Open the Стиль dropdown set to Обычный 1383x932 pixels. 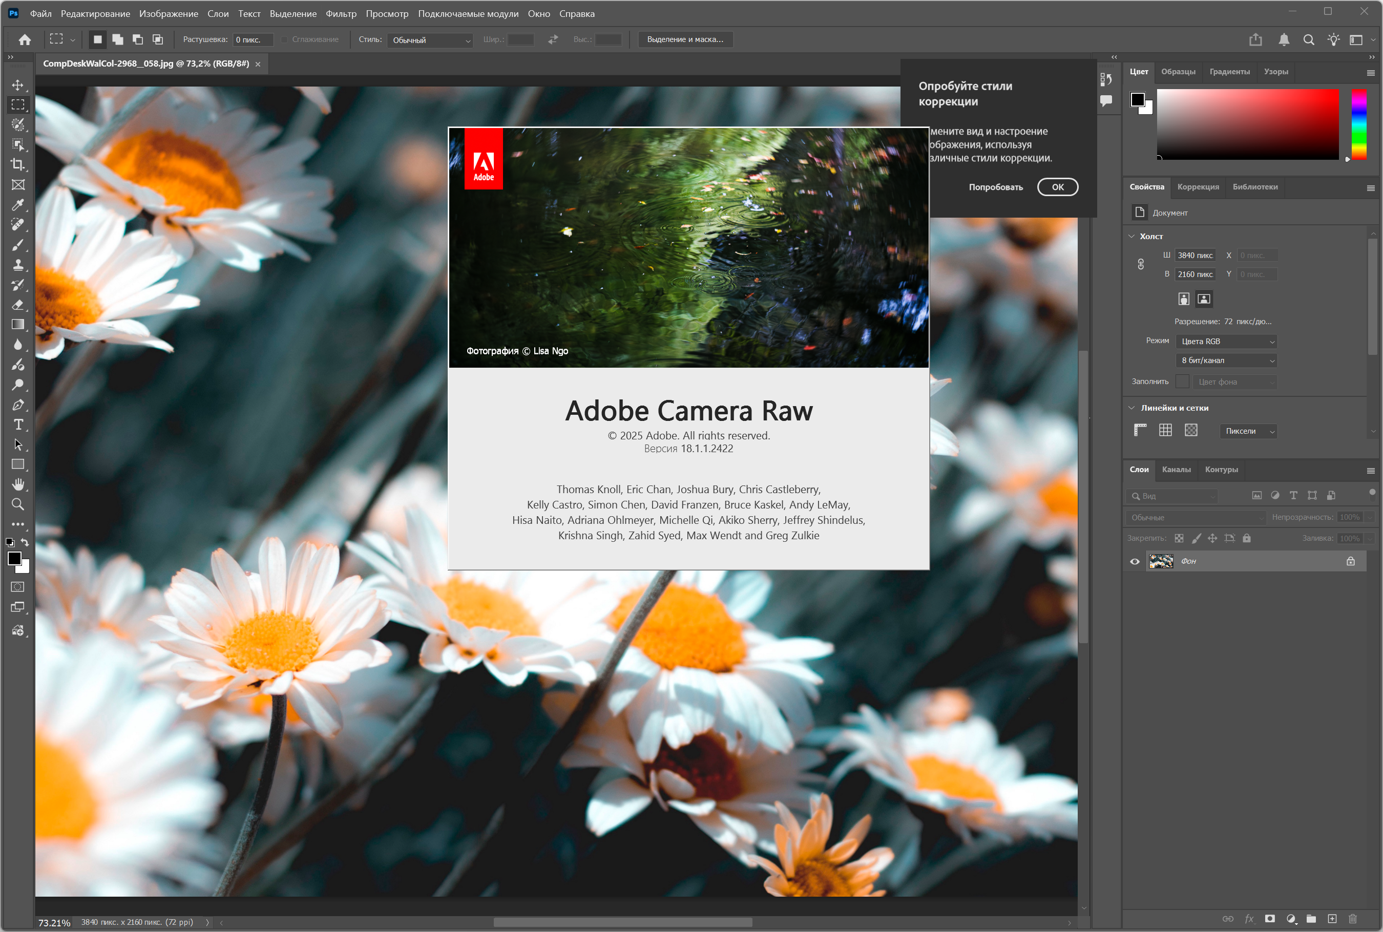pyautogui.click(x=430, y=40)
